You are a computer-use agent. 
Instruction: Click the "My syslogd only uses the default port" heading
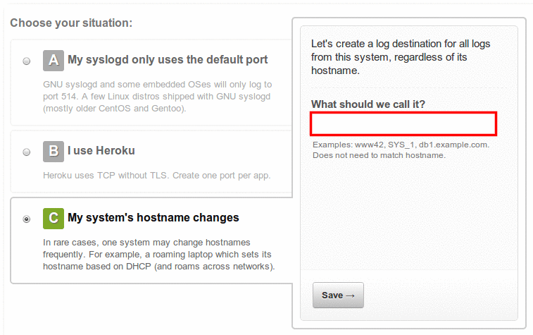click(168, 60)
